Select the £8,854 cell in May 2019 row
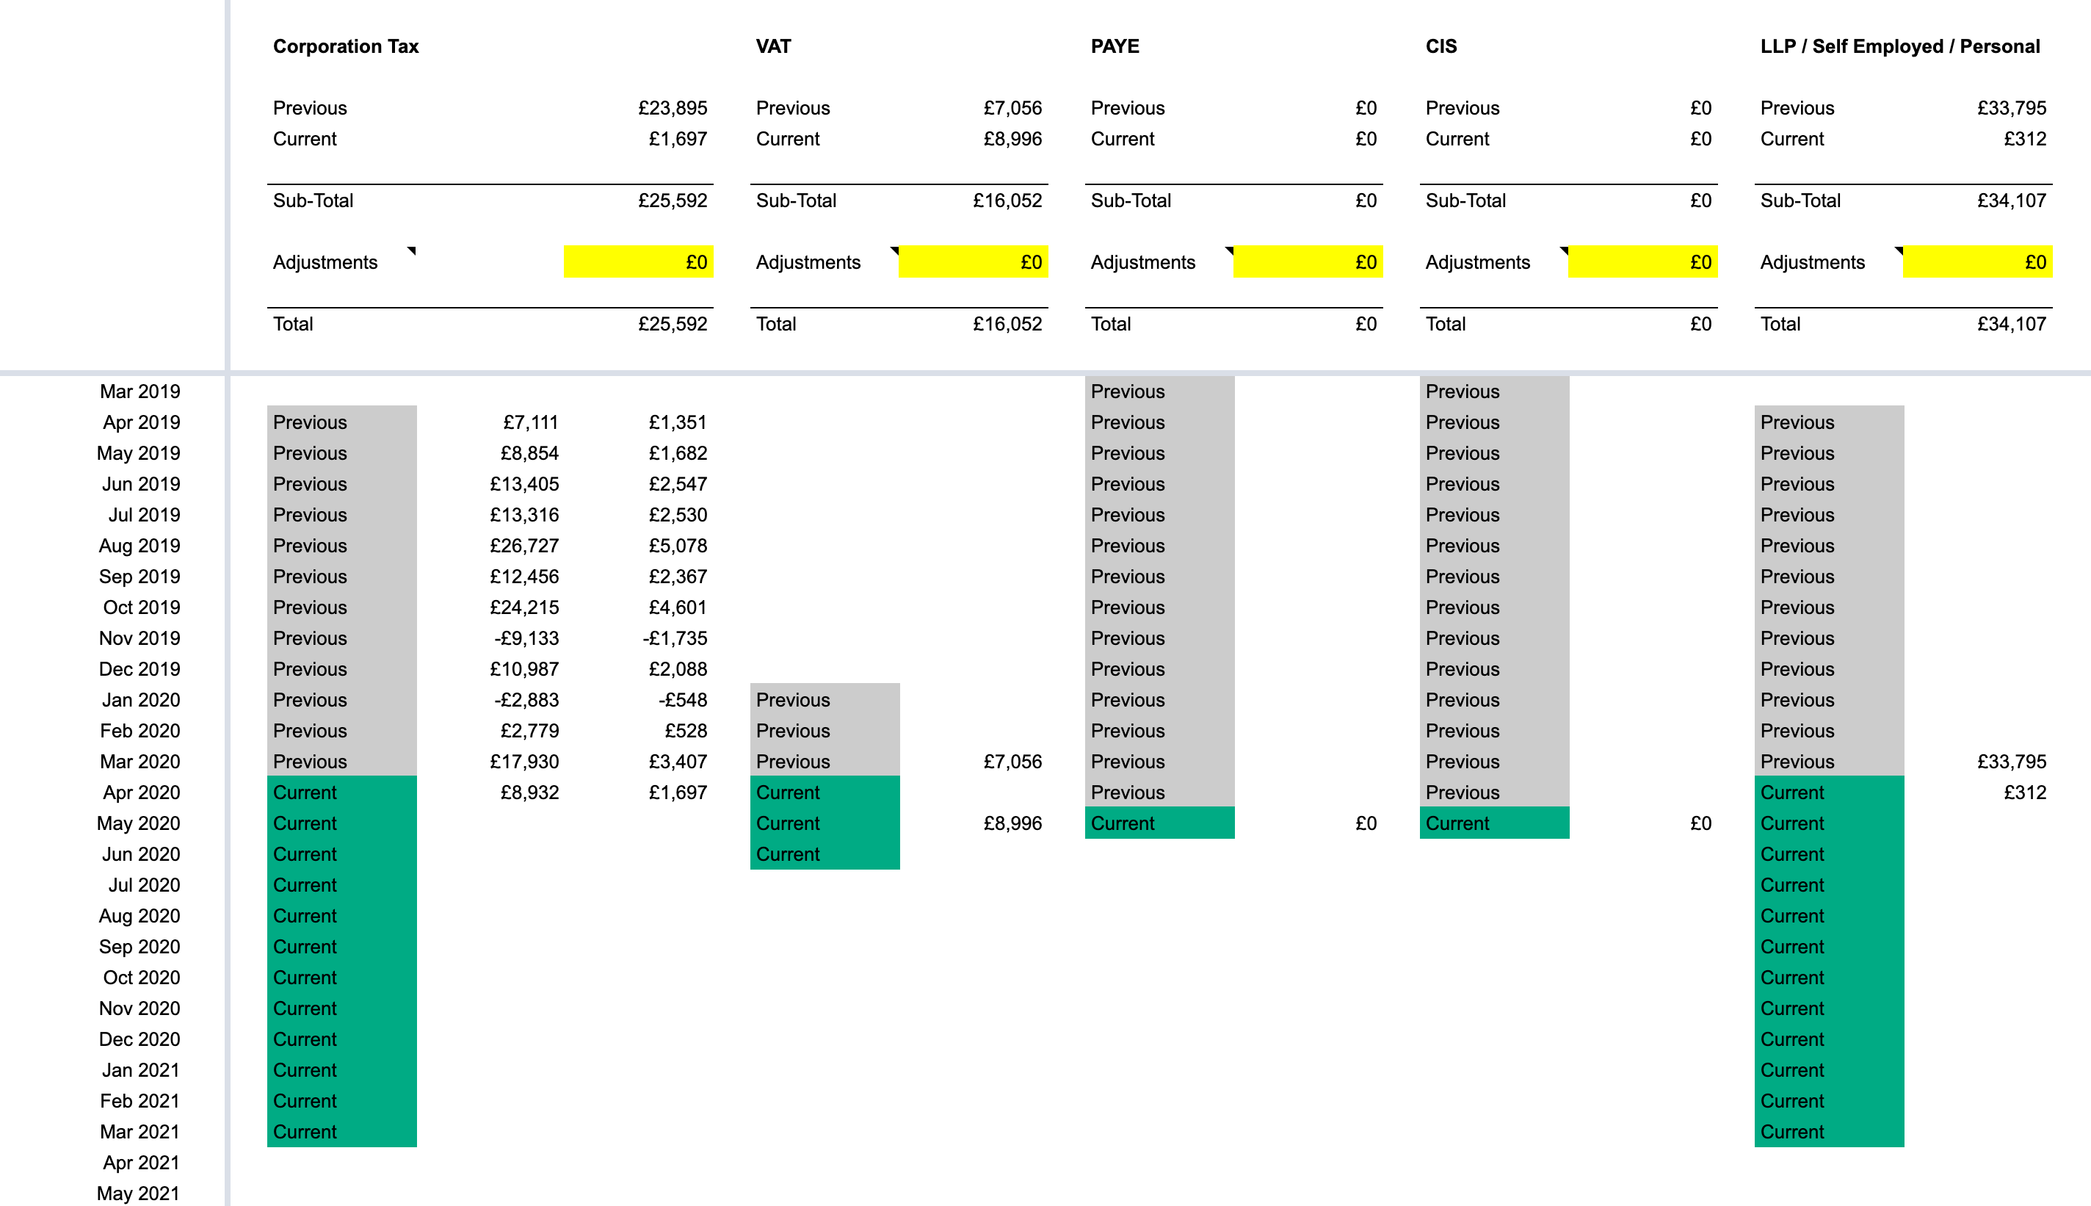The width and height of the screenshot is (2091, 1206). (529, 453)
